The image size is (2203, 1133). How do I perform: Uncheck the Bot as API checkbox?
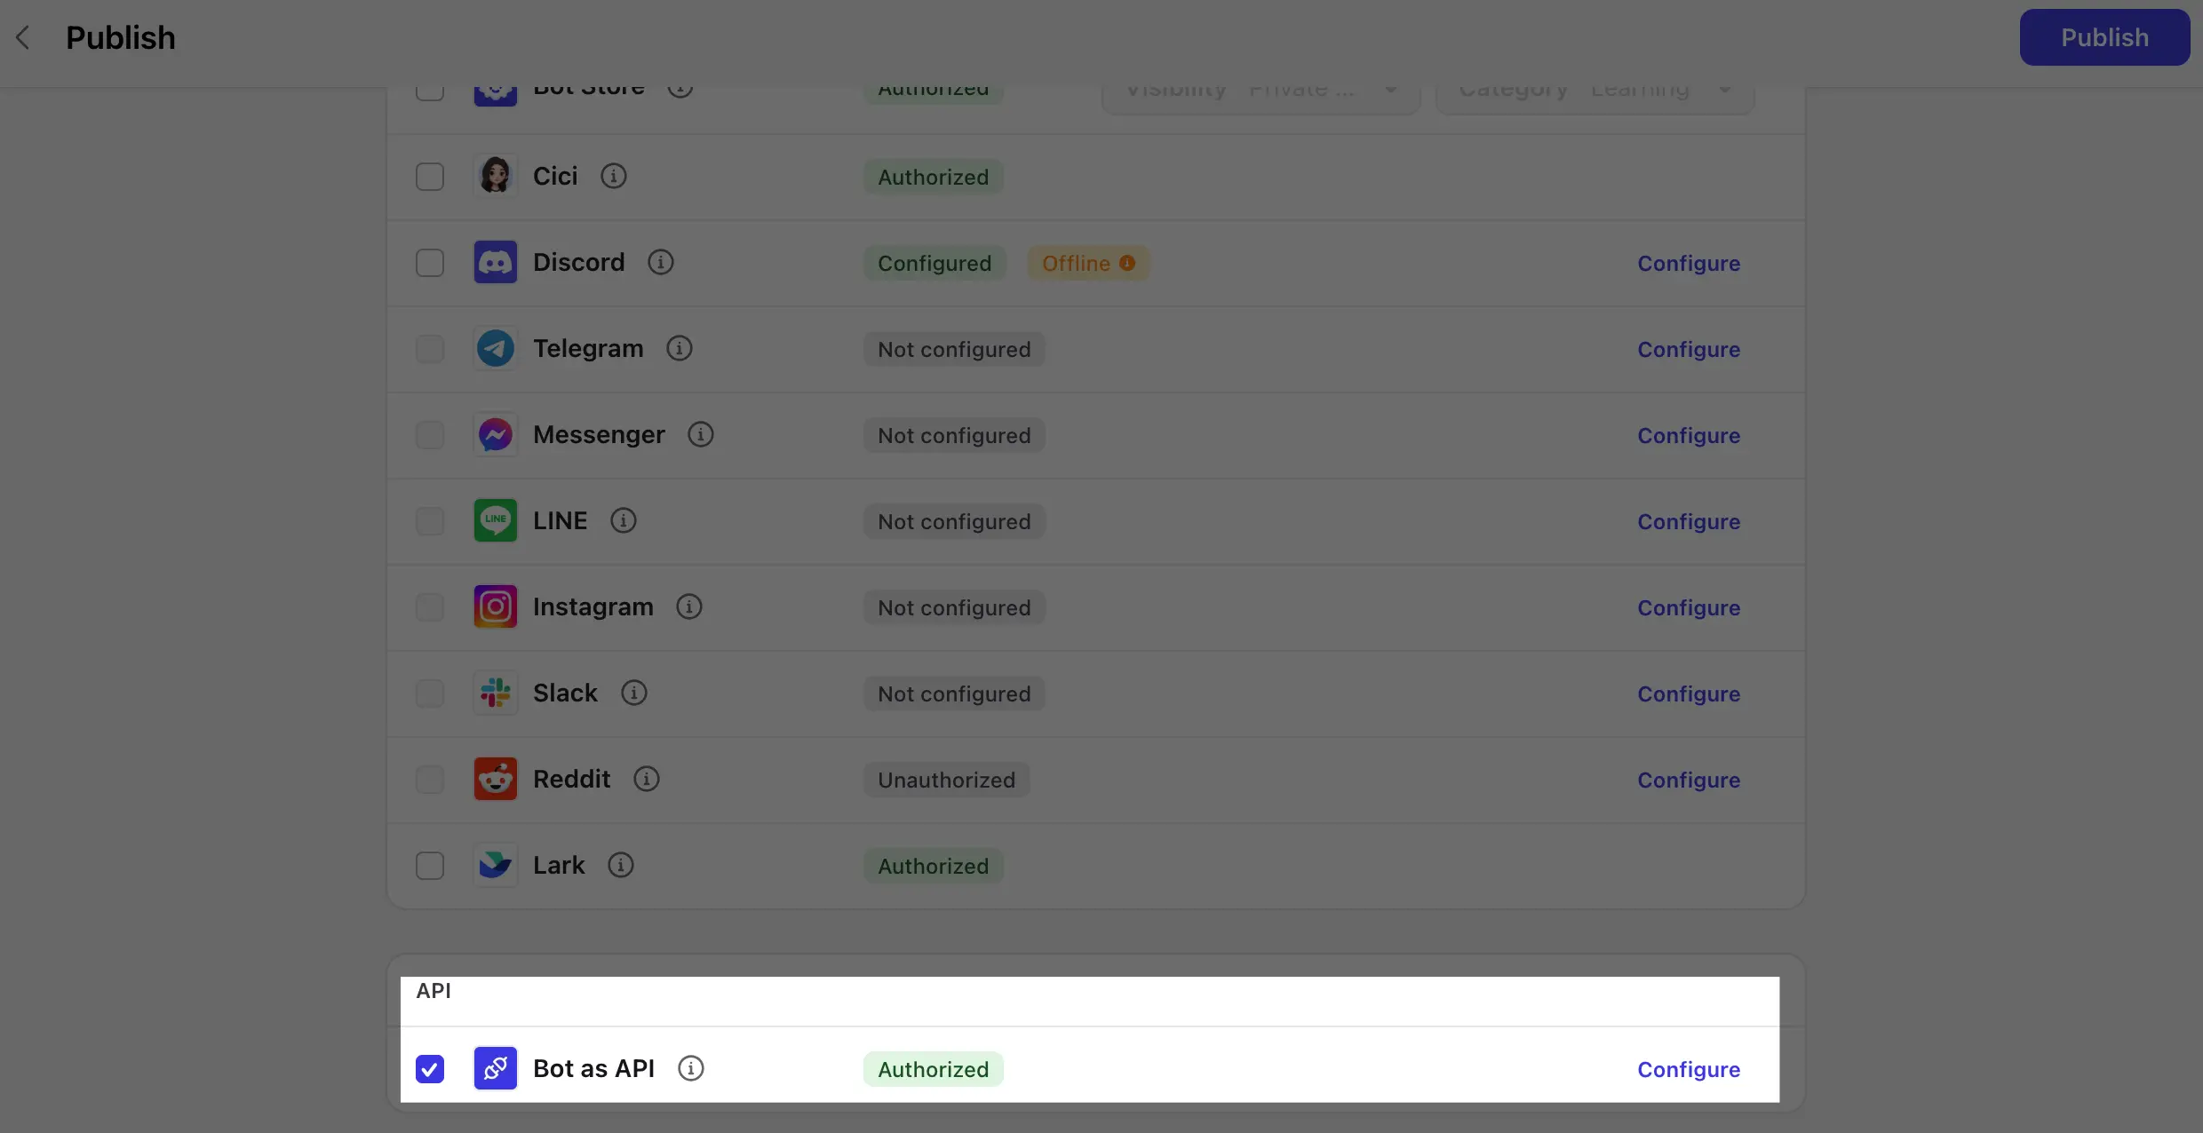point(430,1069)
